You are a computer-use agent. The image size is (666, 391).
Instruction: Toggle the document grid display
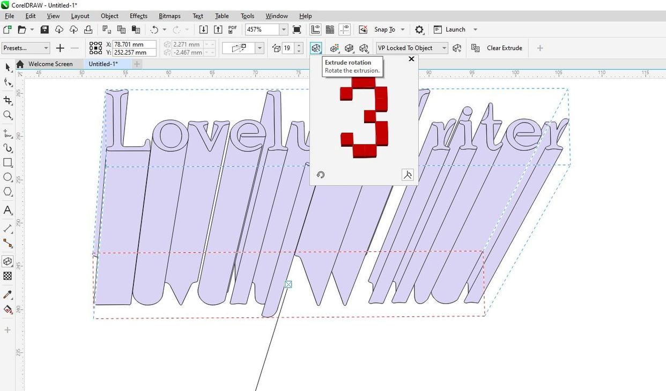click(329, 29)
